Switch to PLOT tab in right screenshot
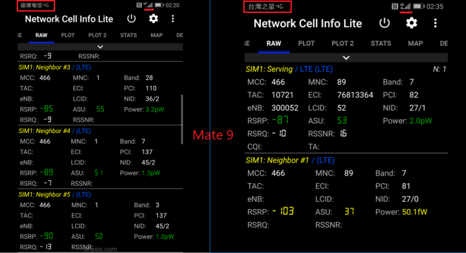This screenshot has width=466, height=253. pyautogui.click(x=306, y=43)
